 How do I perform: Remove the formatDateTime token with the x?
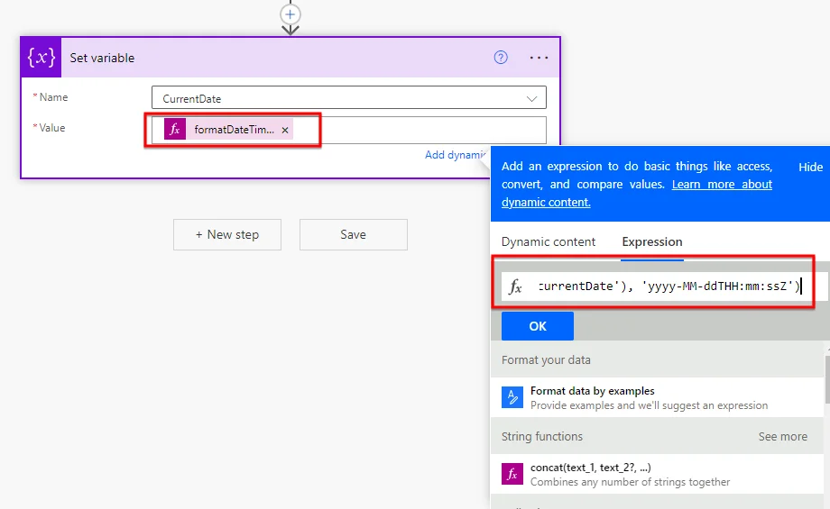pos(285,130)
